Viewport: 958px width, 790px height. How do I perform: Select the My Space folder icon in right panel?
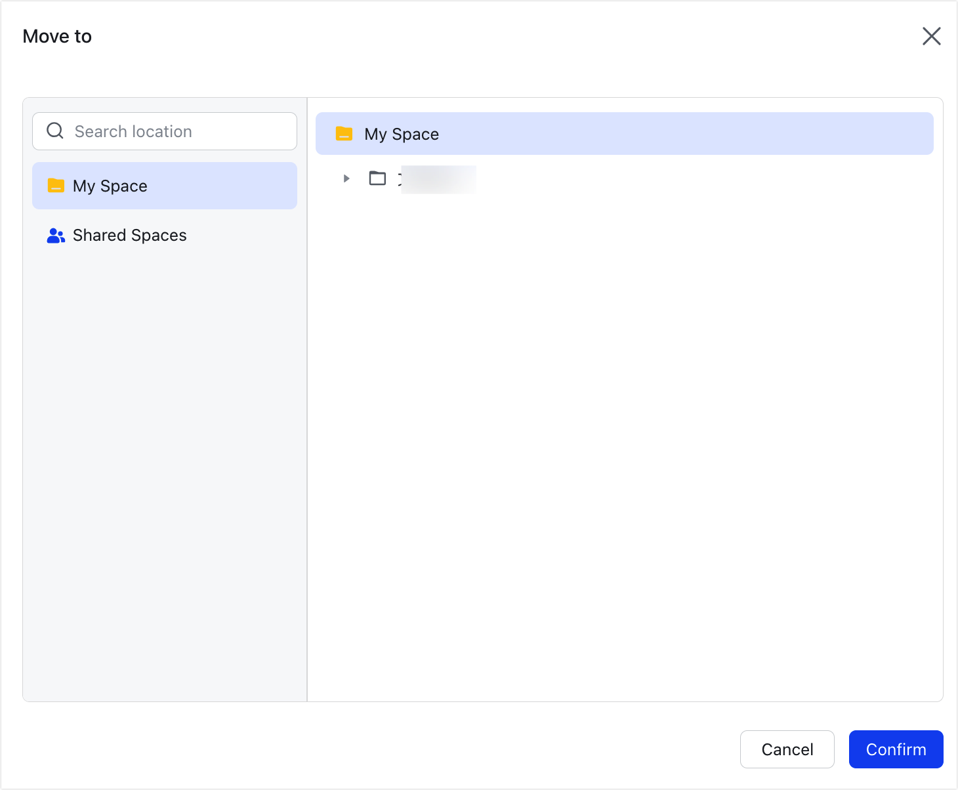click(343, 133)
